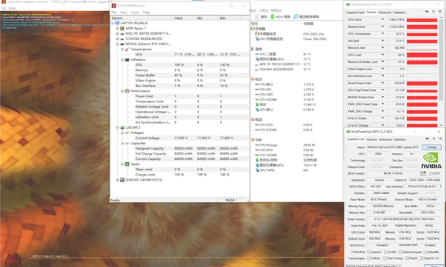Toggle the DirectCompute checkbox

(401, 252)
